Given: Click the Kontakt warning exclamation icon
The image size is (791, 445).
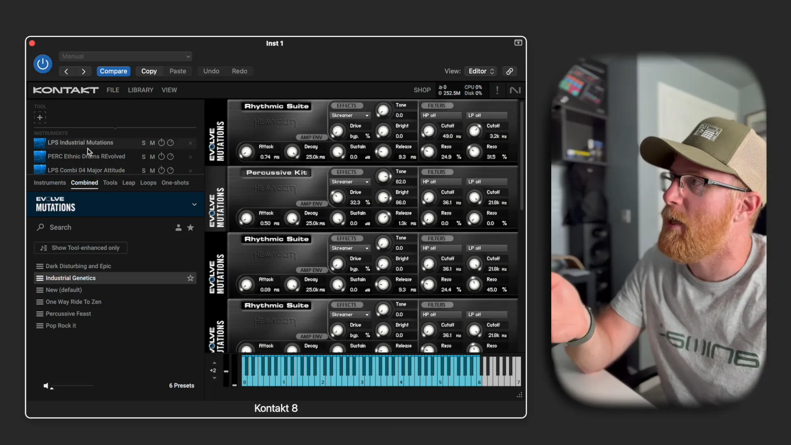Looking at the screenshot, I should 497,90.
